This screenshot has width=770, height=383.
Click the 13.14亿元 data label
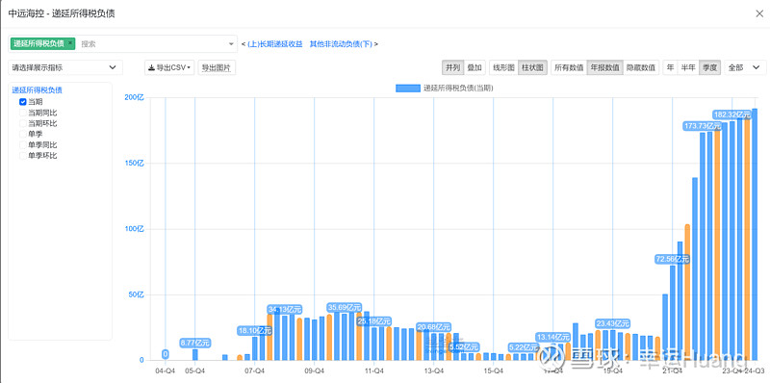click(x=553, y=337)
